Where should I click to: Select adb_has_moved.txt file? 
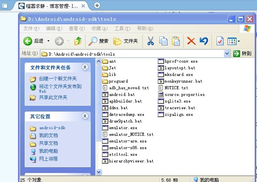[x=126, y=88]
